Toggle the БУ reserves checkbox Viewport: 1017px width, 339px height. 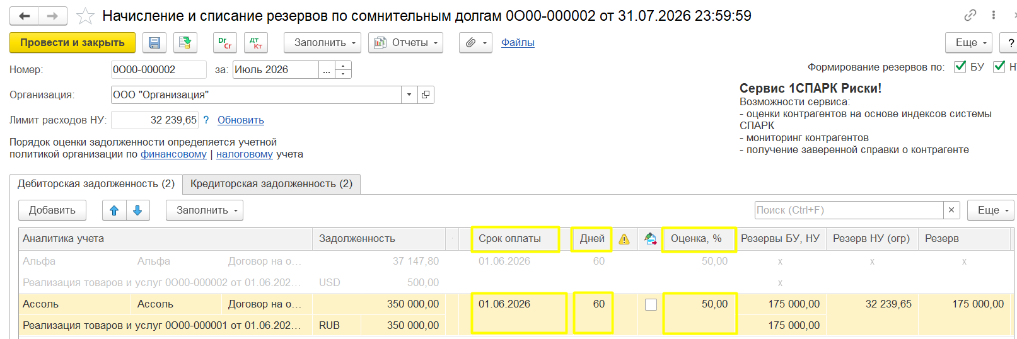pos(960,67)
